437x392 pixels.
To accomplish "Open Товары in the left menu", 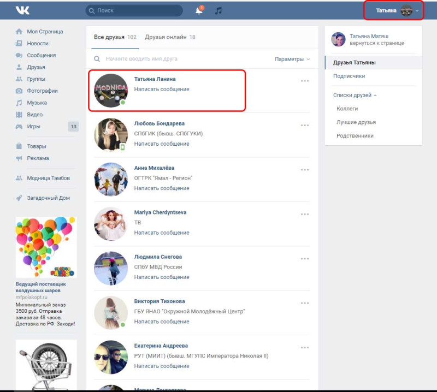I will 37,146.
